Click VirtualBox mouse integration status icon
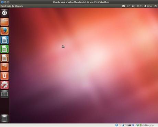This screenshot has width=158, height=127. point(137,125)
